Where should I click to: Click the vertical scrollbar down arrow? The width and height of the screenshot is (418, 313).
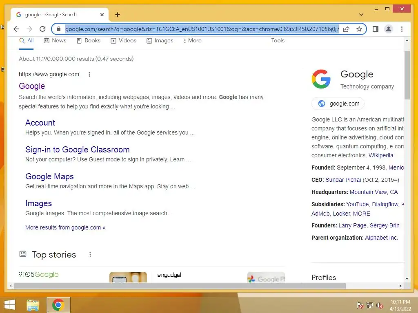pyautogui.click(x=407, y=279)
